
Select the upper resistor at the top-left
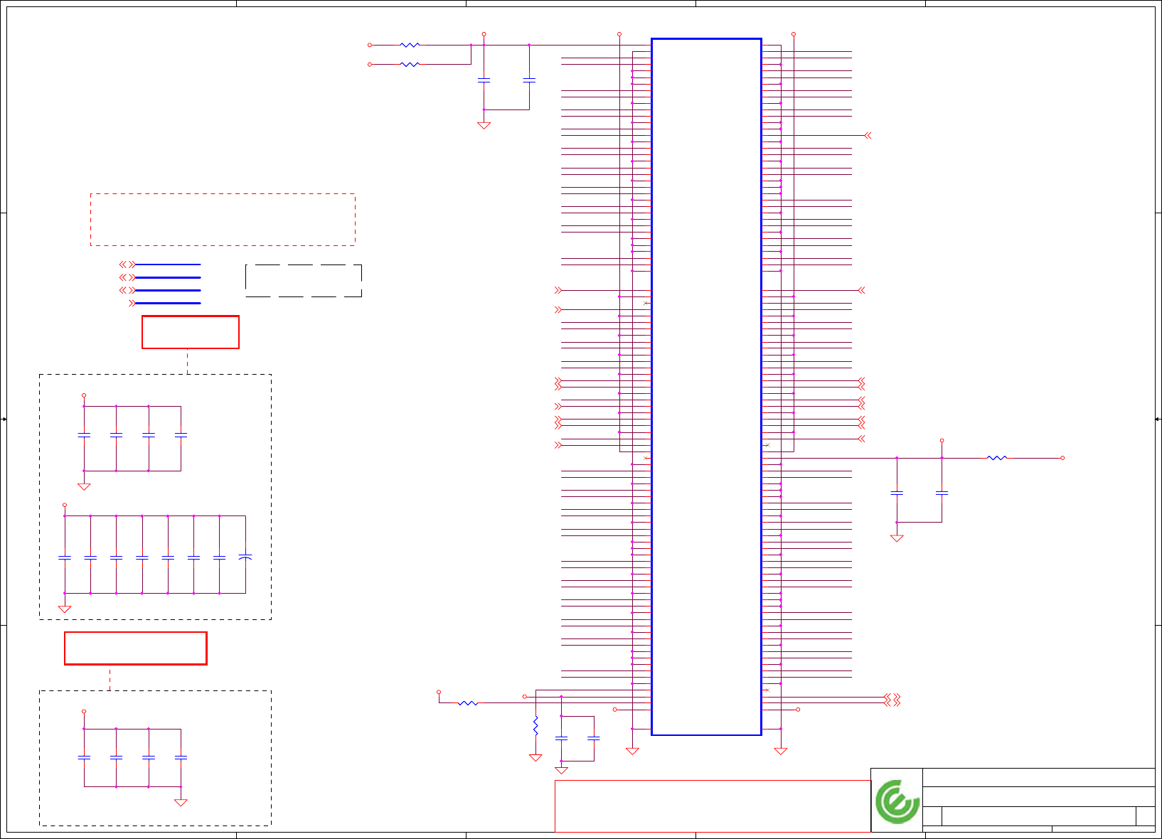tap(410, 45)
